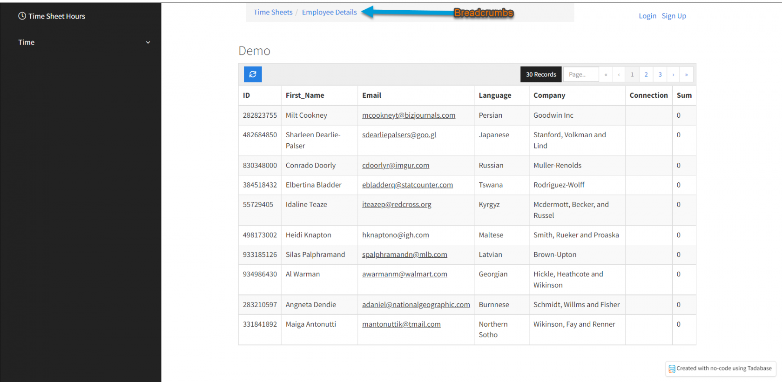Click the Tadabase database icon in badge
This screenshot has height=382, width=782.
click(672, 369)
